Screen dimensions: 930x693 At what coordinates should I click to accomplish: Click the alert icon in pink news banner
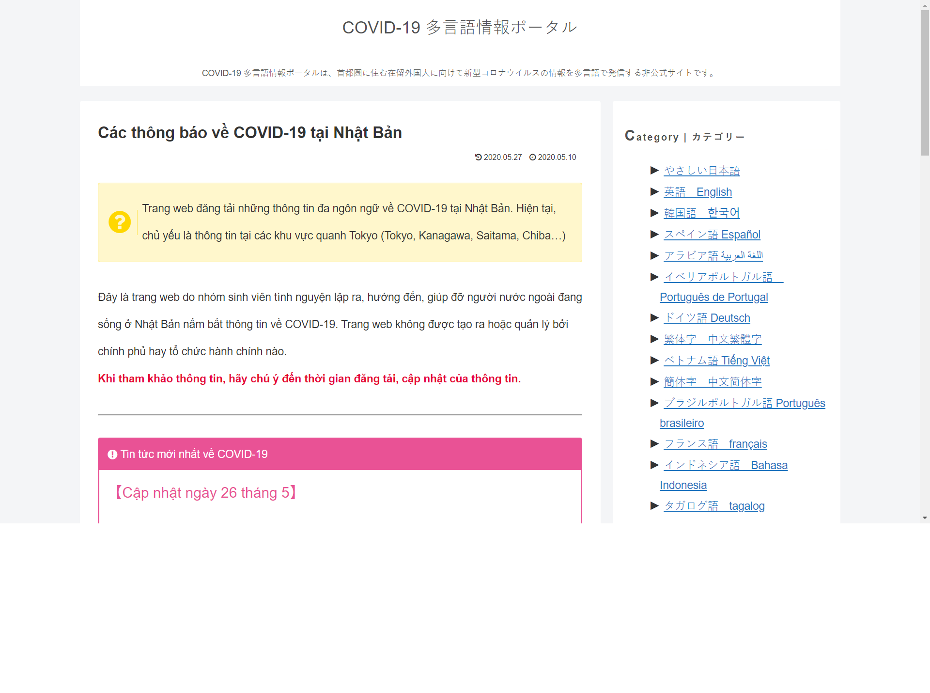pyautogui.click(x=112, y=454)
